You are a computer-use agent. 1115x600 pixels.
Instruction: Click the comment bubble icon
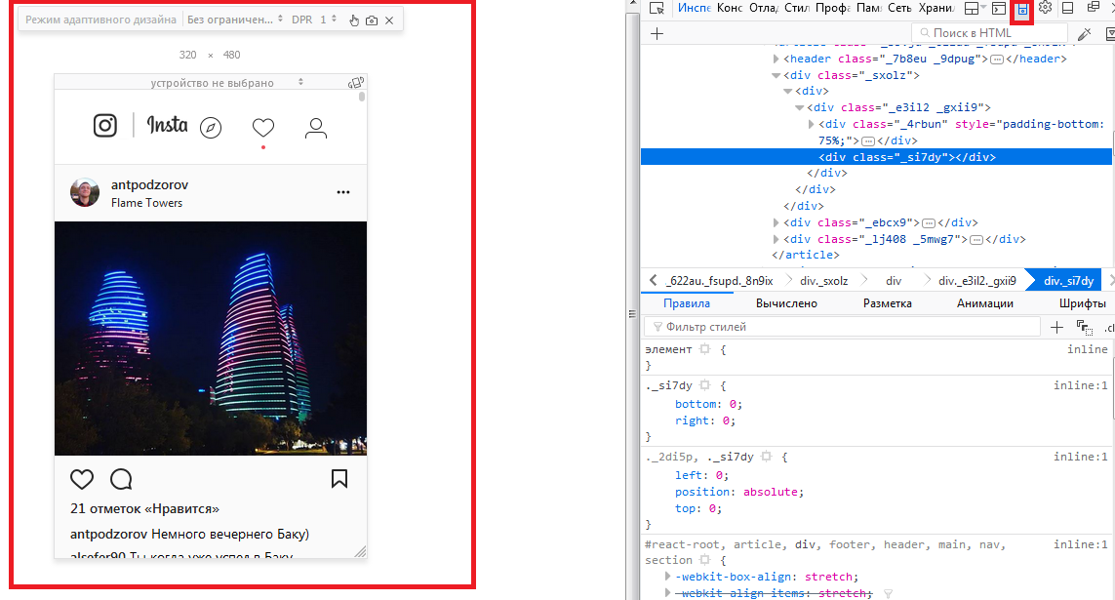click(122, 479)
